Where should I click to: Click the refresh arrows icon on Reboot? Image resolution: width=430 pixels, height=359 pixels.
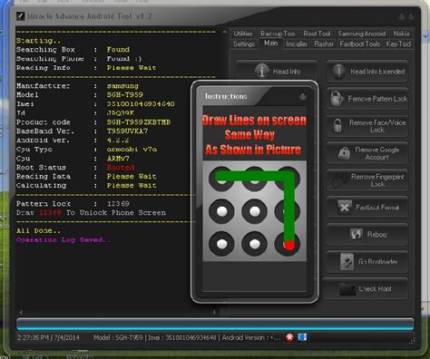coord(356,234)
